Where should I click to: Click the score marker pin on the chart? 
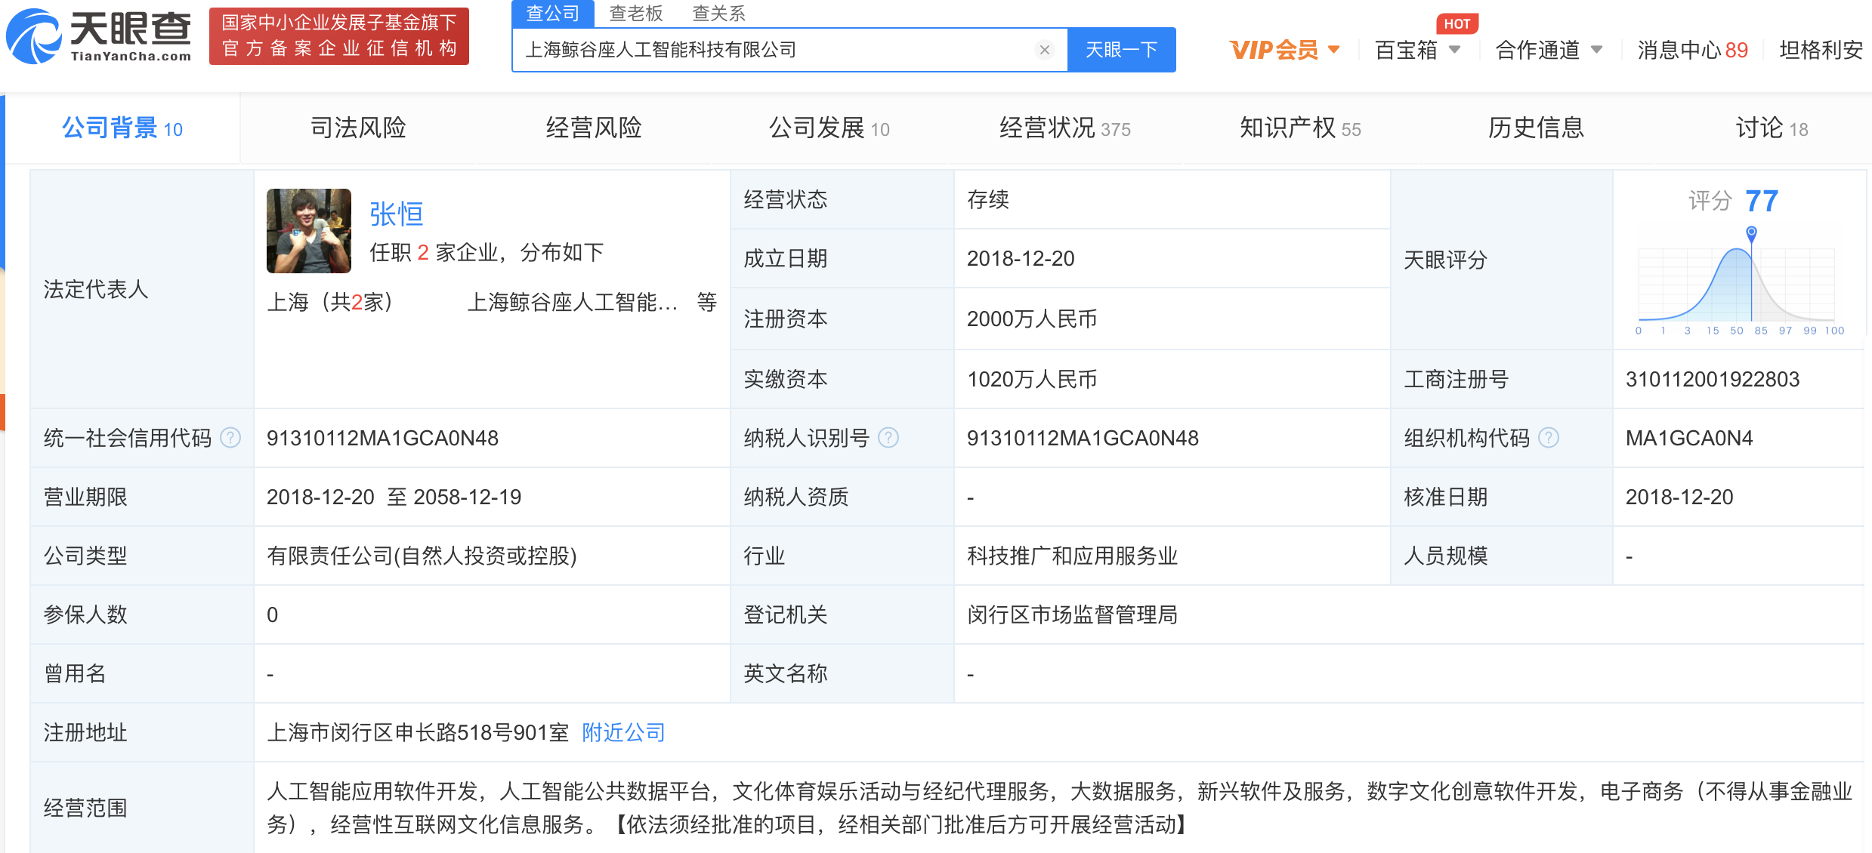pos(1751,234)
